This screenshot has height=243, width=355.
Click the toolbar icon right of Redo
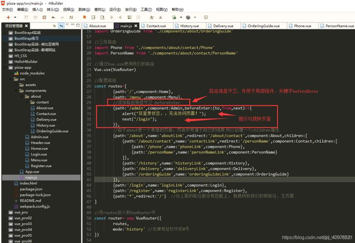click(71, 17)
